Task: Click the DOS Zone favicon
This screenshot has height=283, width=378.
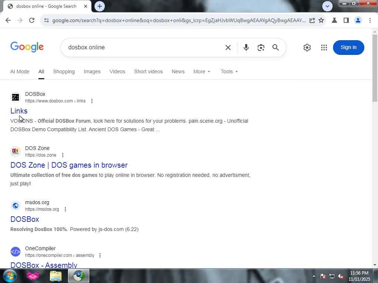Action: [x=16, y=151]
